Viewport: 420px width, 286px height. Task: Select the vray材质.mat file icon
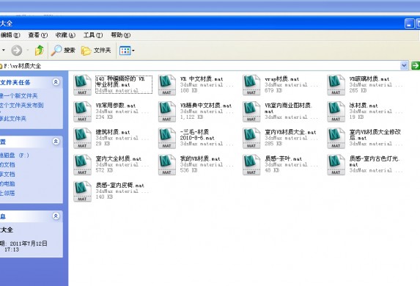251,85
